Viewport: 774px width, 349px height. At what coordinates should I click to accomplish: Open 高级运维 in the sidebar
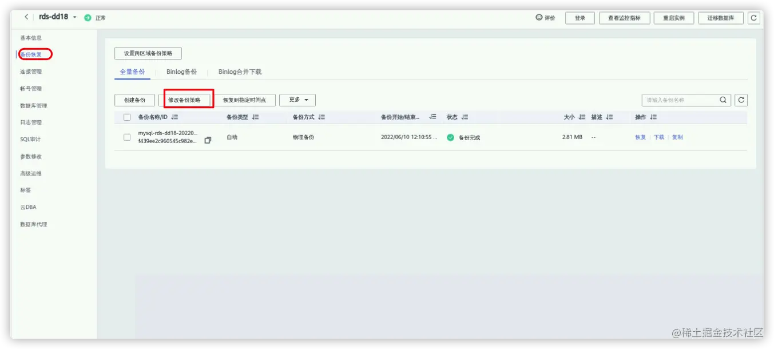click(31, 173)
